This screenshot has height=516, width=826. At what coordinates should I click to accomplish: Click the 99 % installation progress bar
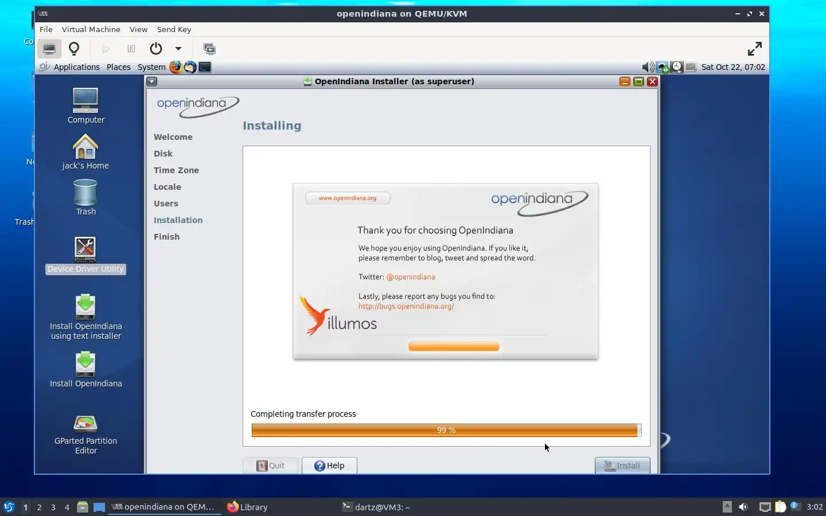click(x=446, y=430)
